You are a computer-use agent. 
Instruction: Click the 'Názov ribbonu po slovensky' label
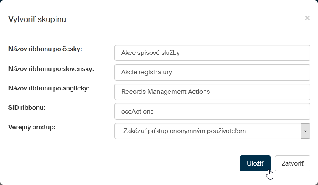(51, 68)
